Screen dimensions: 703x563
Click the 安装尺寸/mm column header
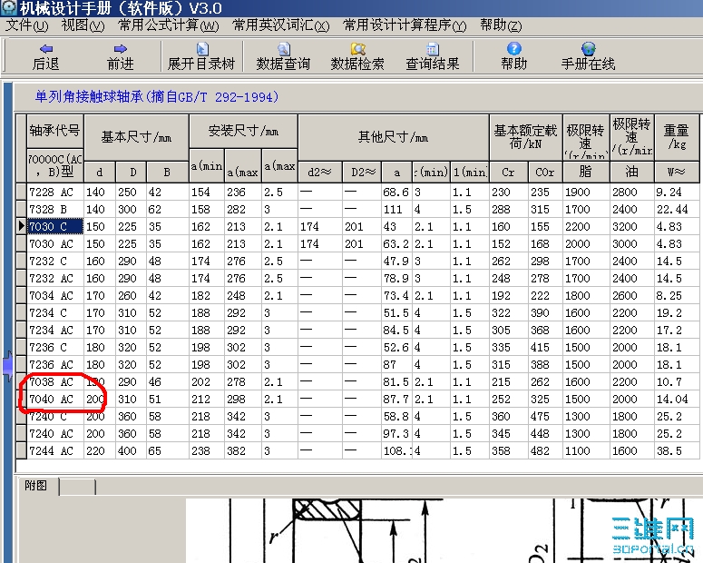click(243, 131)
